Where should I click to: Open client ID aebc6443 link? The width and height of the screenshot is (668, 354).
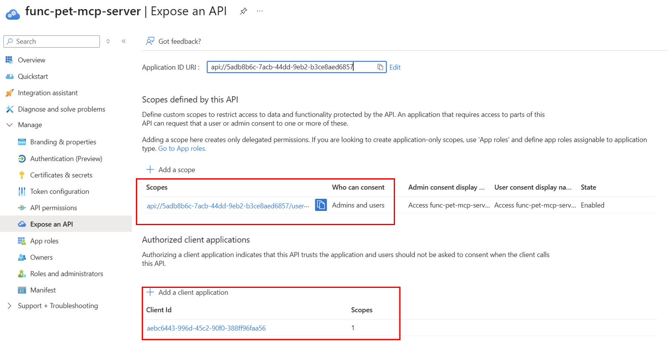click(206, 328)
